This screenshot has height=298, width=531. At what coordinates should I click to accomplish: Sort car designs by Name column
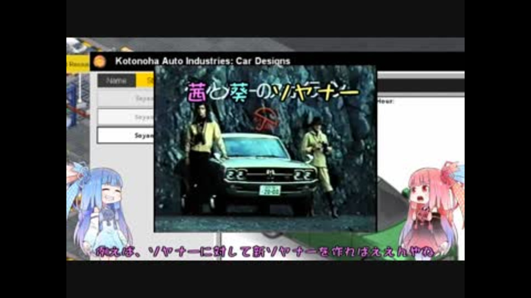pyautogui.click(x=117, y=81)
